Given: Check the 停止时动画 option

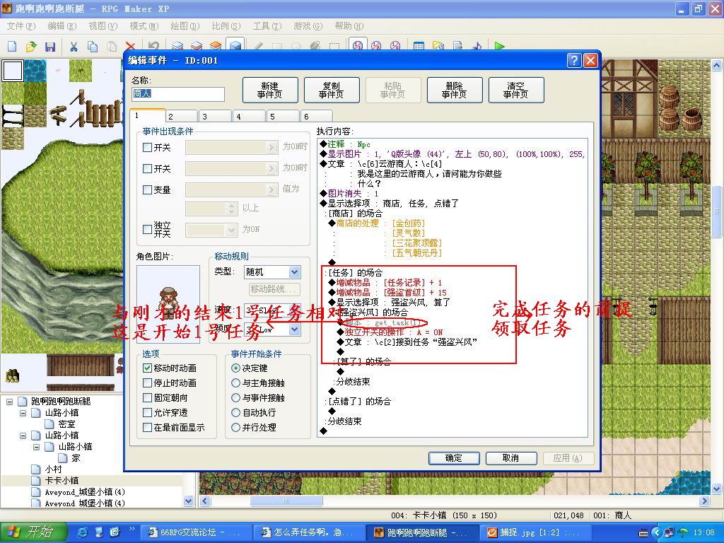Looking at the screenshot, I should pos(147,383).
